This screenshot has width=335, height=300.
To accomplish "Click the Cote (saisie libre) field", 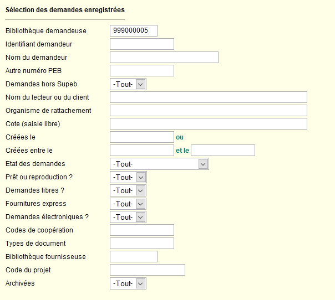I will 209,123.
